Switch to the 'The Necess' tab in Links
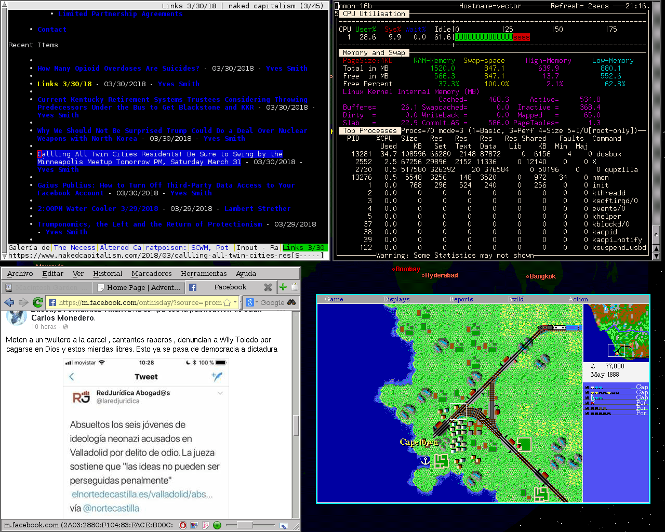 point(75,248)
